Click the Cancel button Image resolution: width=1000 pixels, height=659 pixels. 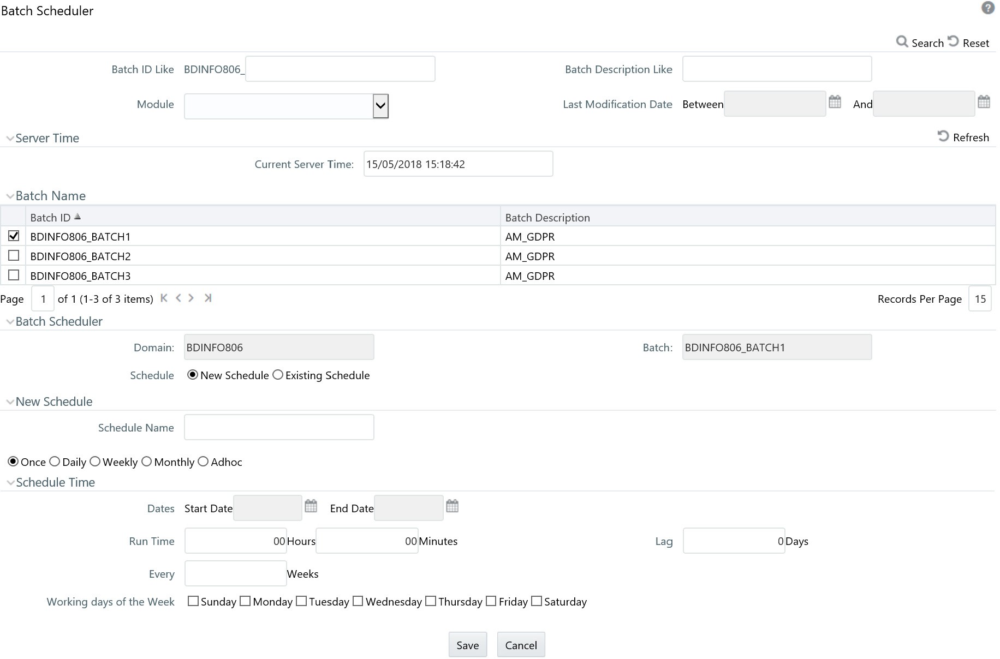[x=521, y=645]
